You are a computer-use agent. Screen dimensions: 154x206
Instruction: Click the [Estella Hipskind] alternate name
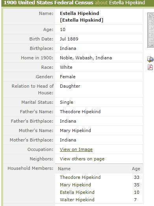point(82,20)
